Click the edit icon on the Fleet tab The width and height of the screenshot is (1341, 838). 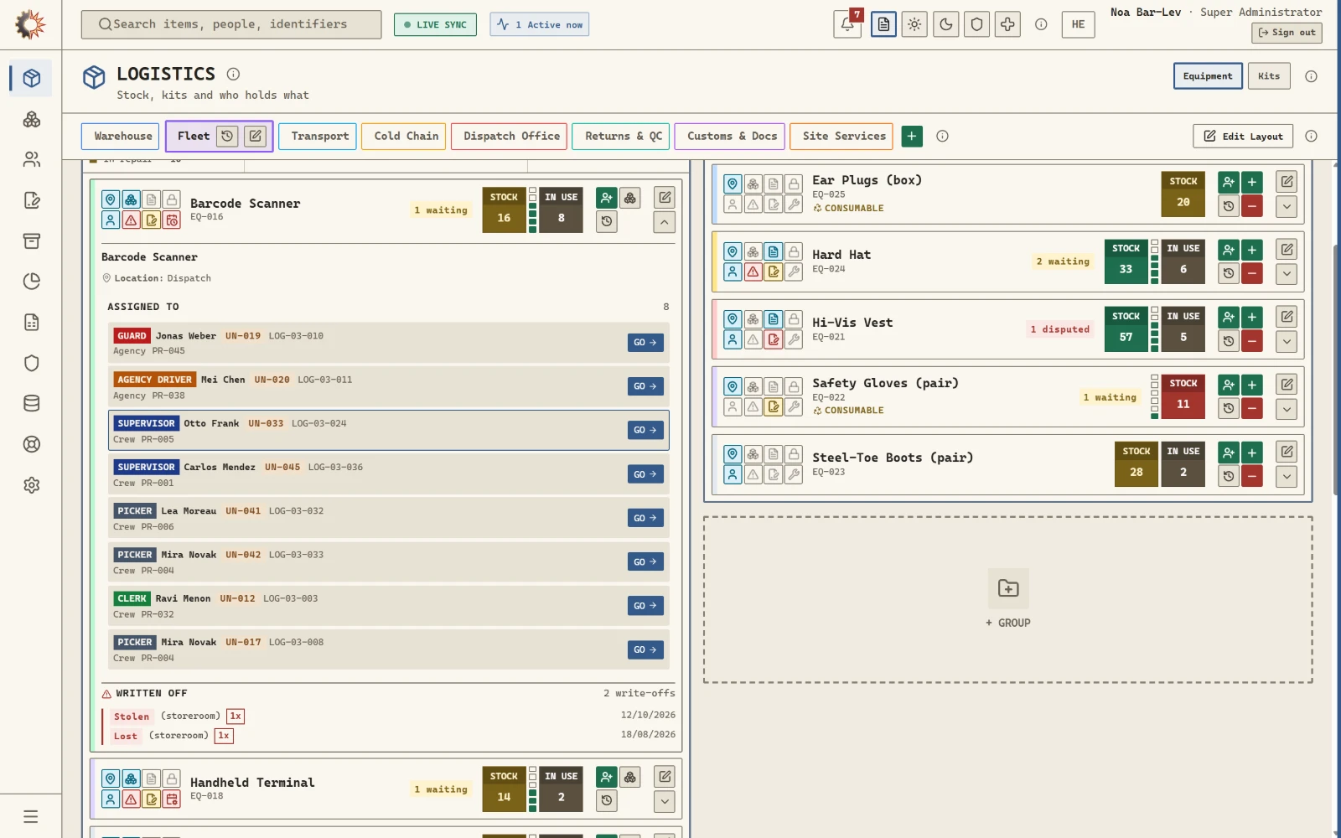(256, 136)
